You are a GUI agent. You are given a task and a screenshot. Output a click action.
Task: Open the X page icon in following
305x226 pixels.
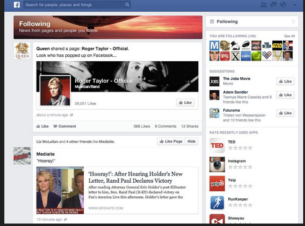click(x=235, y=56)
